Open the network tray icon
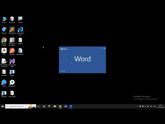165x124 pixels. point(145,106)
